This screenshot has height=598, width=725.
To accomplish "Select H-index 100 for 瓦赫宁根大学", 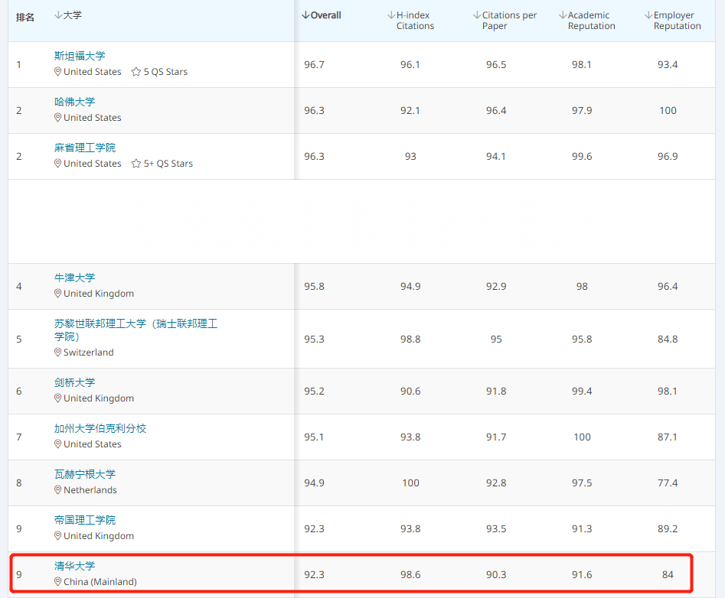I will coord(410,483).
